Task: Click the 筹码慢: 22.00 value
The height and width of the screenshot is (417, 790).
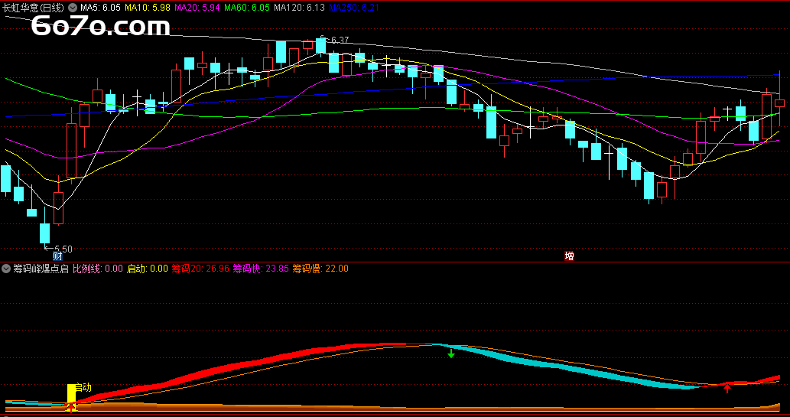Action: (x=321, y=269)
